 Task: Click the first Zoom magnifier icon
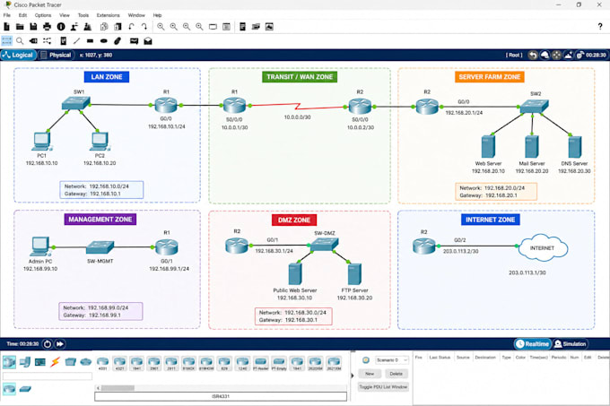[x=161, y=26]
